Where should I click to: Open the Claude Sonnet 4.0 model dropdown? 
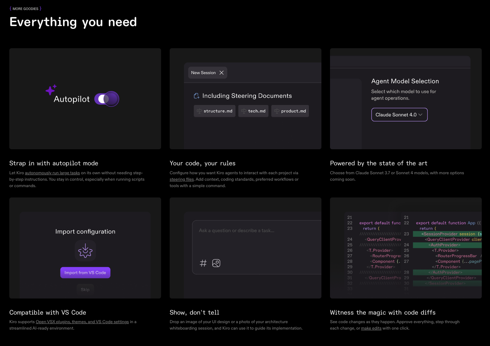(399, 115)
